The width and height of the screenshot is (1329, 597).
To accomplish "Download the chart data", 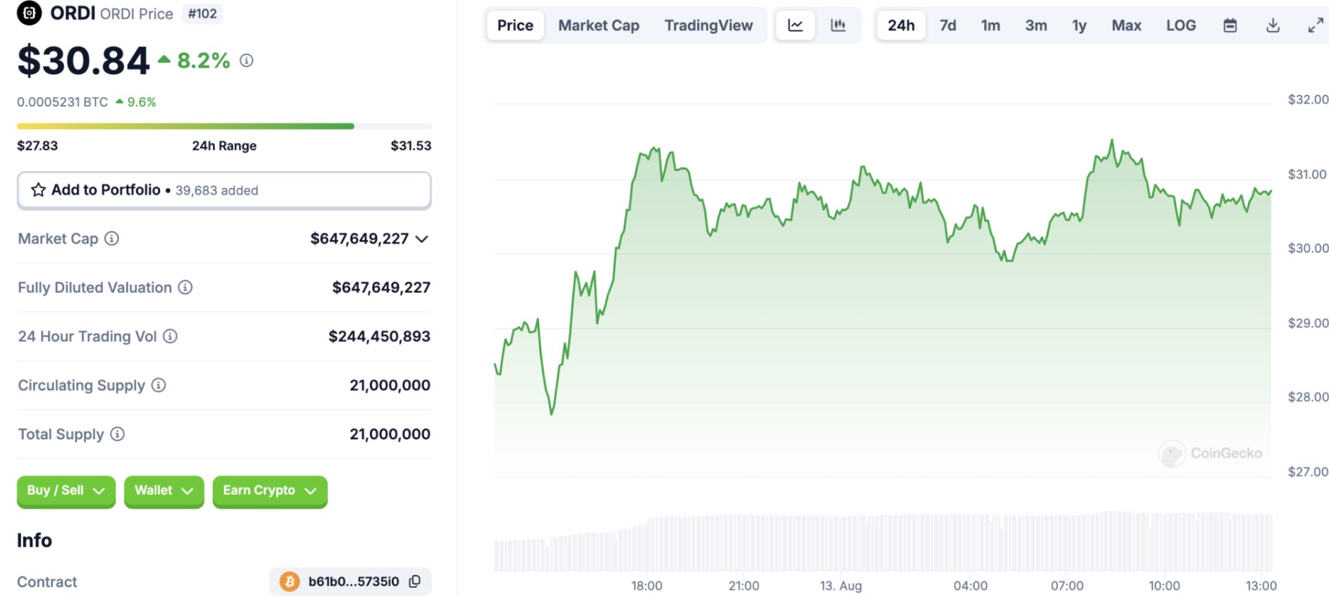I will coord(1273,25).
